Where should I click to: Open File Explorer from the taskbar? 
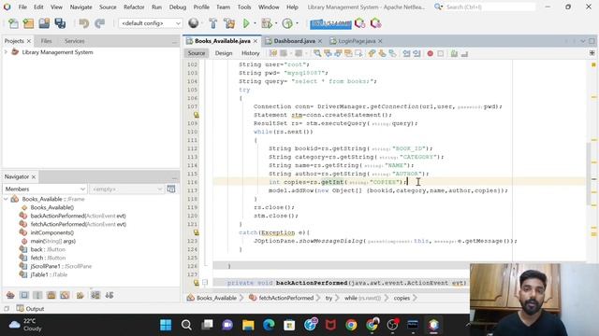[x=248, y=325]
